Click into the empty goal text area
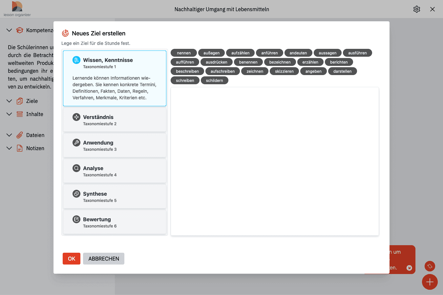Image resolution: width=443 pixels, height=295 pixels. pos(275,161)
